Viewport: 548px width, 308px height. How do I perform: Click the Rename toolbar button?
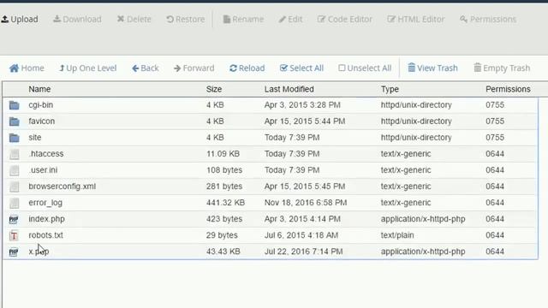coord(243,19)
